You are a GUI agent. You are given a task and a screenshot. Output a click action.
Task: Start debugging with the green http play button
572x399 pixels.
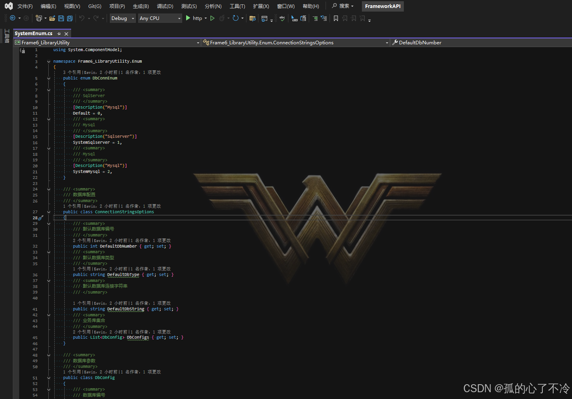194,18
